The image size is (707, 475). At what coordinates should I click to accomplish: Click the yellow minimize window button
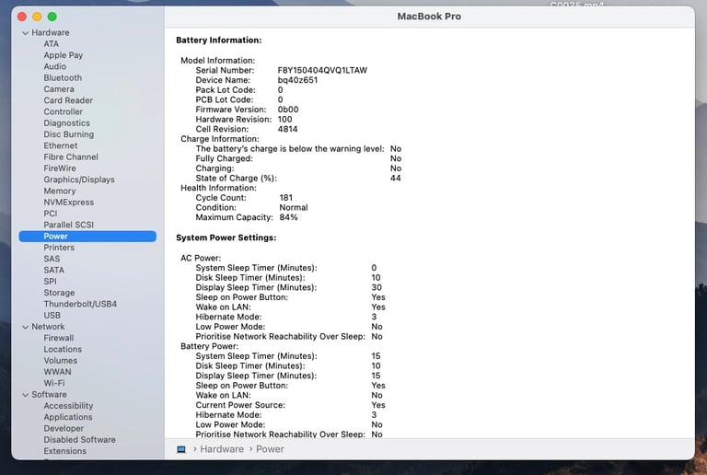pyautogui.click(x=37, y=17)
